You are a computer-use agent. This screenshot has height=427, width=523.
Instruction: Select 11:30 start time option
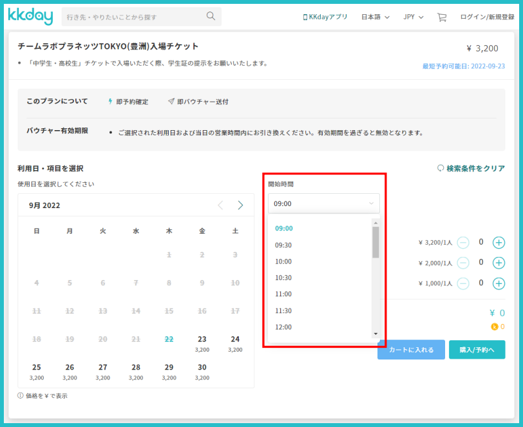[283, 311]
